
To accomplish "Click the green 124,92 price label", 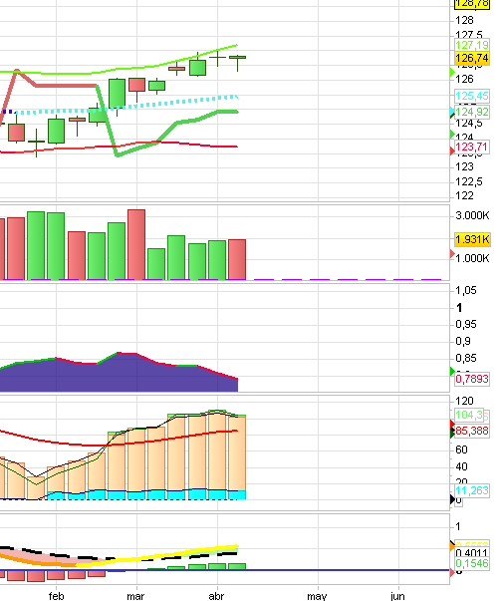I will point(472,112).
